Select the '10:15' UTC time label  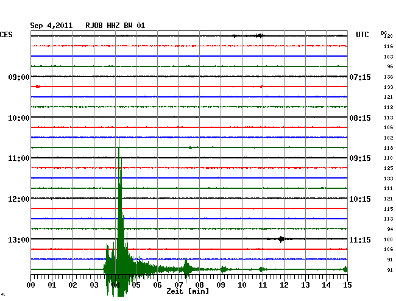click(360, 199)
